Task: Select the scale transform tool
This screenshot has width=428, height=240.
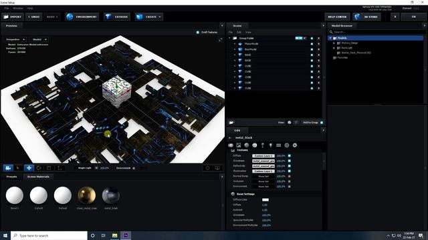Action: tap(49, 168)
